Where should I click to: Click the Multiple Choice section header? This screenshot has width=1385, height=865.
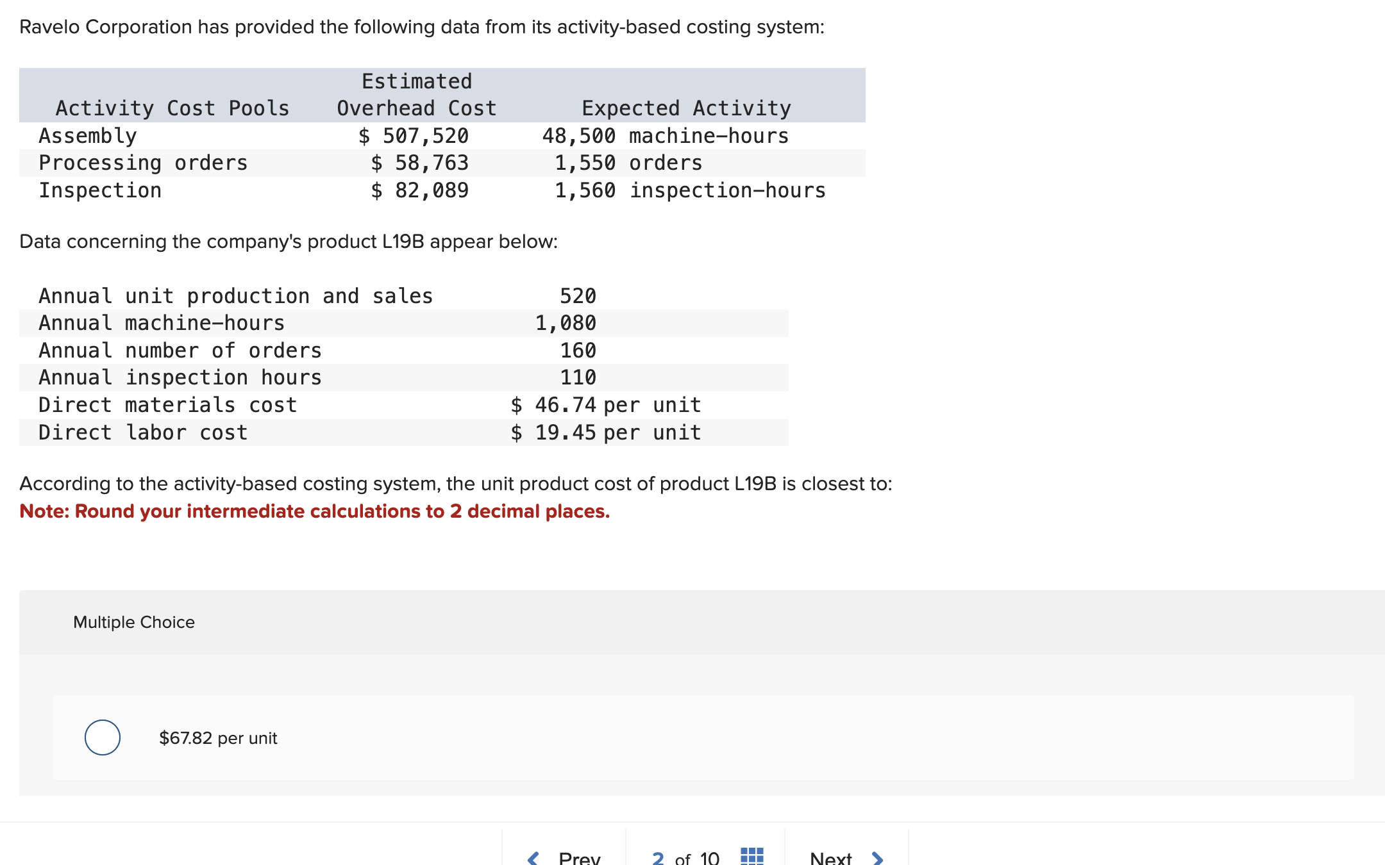coord(134,622)
